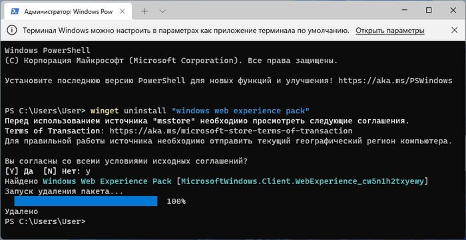Click the blue uninstall progress bar
Image resolution: width=466 pixels, height=240 pixels.
86,201
